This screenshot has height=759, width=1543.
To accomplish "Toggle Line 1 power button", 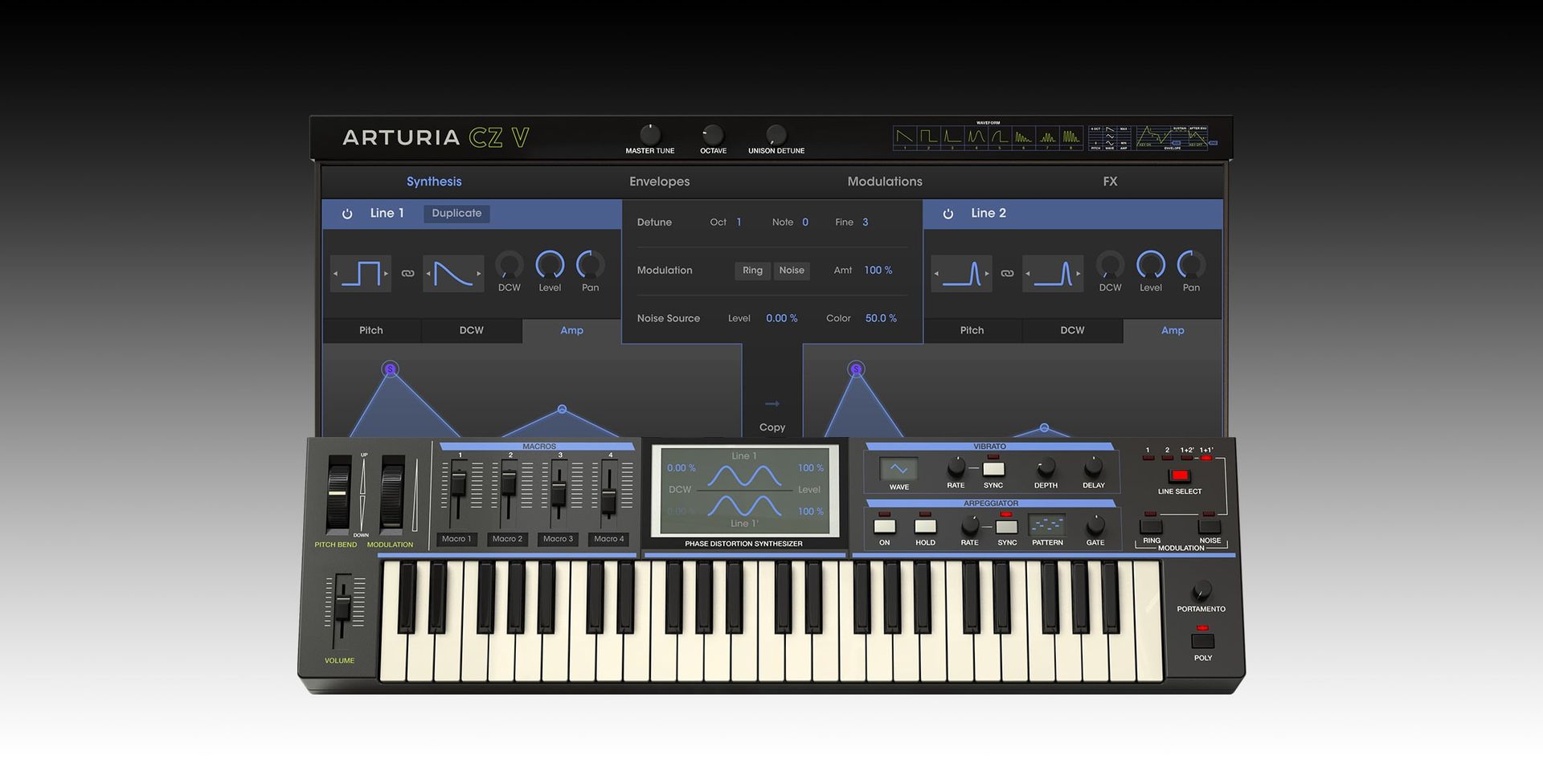I will [x=347, y=214].
